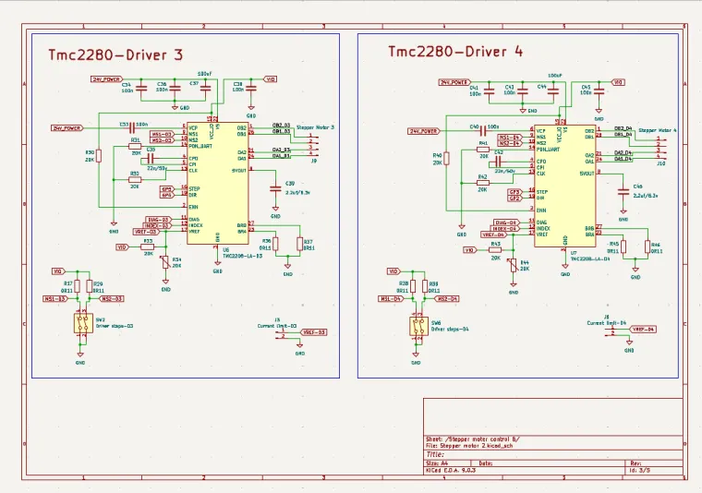Select the VREF-D4 label at Current limit-D4
The height and width of the screenshot is (493, 702).
[x=642, y=329]
